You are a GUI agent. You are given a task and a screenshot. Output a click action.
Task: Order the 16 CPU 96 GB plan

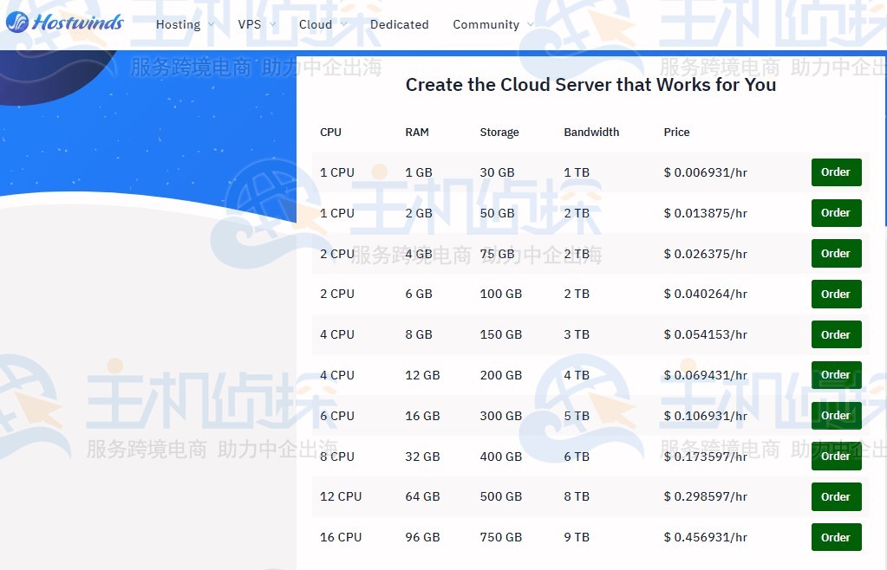(835, 537)
